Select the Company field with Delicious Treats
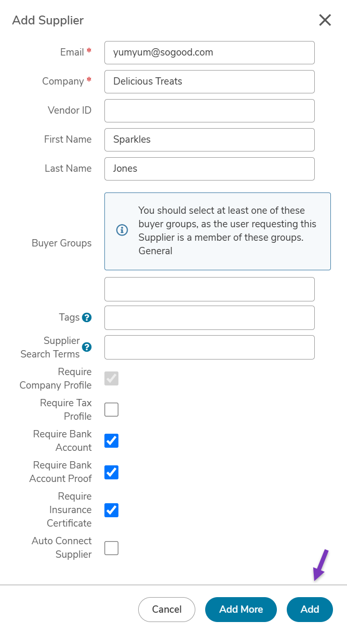 (209, 81)
